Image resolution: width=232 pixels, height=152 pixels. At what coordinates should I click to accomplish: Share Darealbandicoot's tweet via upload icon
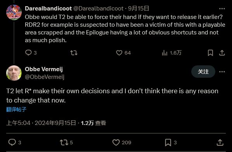[x=222, y=53]
